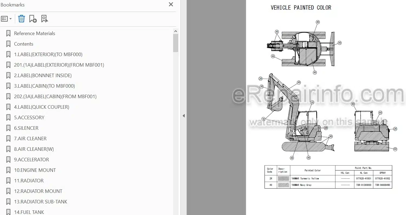Screen dimensions: 406x215
Task: Open the bookmark options list menu
Action: click(x=6, y=19)
